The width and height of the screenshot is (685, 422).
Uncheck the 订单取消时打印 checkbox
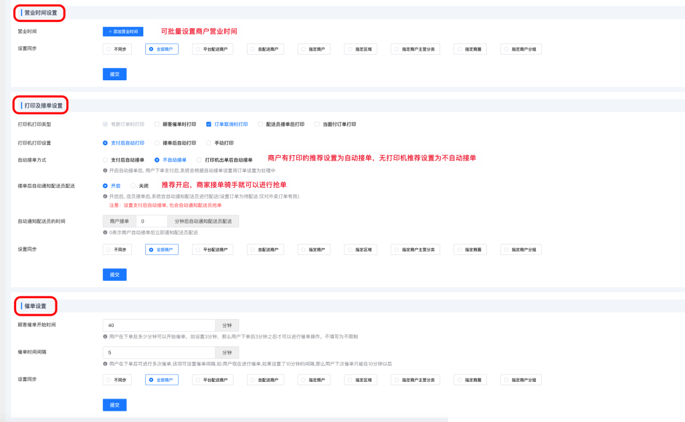(209, 124)
